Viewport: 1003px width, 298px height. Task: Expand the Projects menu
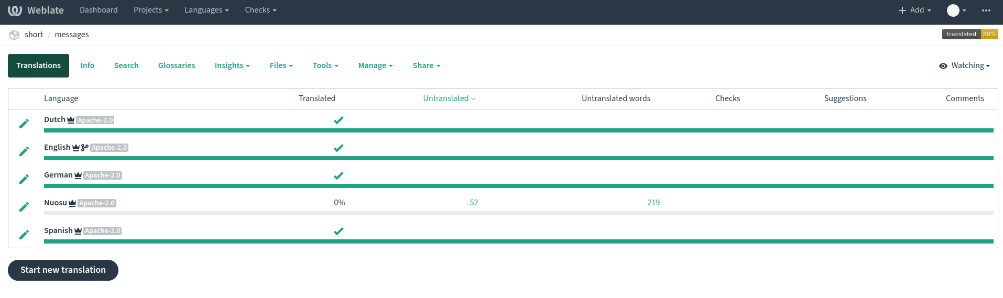click(151, 10)
